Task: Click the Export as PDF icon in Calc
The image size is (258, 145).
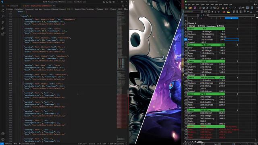Action: pyautogui.click(x=200, y=8)
